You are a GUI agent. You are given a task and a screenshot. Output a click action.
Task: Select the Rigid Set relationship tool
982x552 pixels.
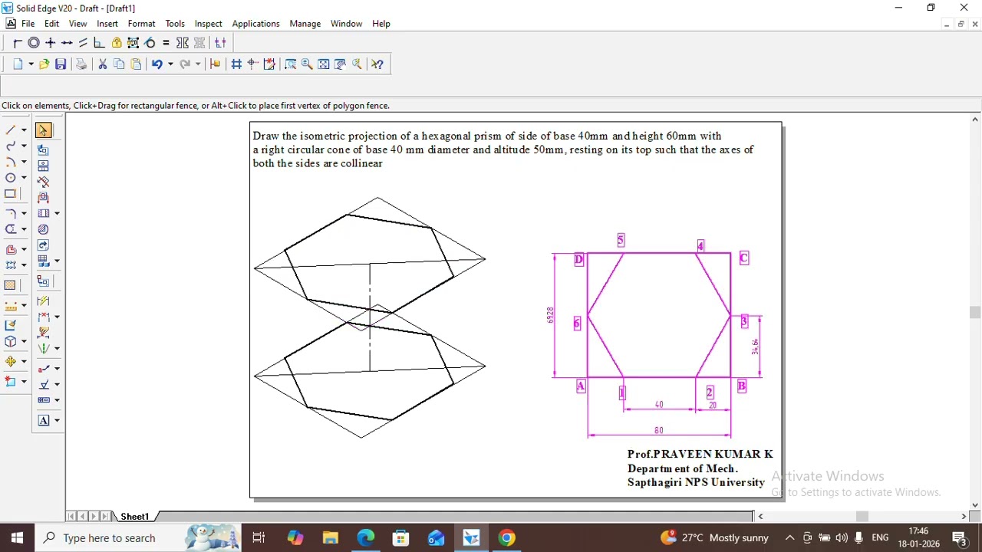[133, 43]
